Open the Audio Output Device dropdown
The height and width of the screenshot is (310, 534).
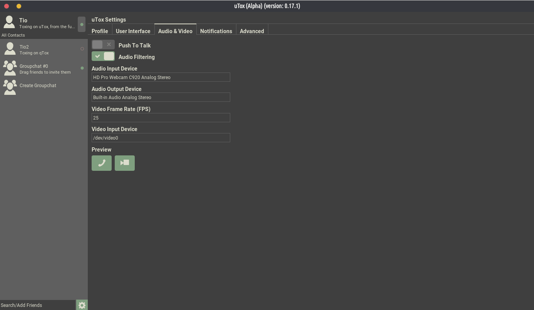[161, 97]
